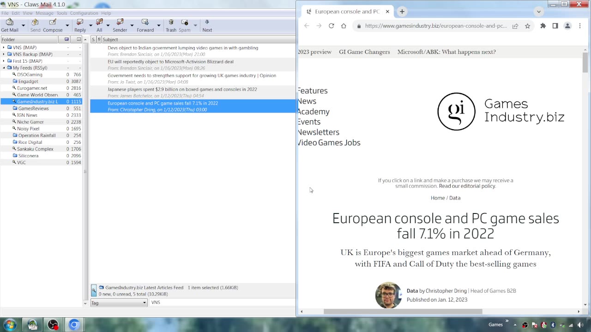The height and width of the screenshot is (332, 591).
Task: Click the new-messages column header icon
Action: tap(66, 40)
